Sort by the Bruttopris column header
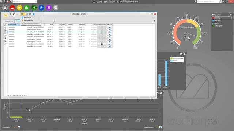Screen dimensions: 234x131 (60, 25)
